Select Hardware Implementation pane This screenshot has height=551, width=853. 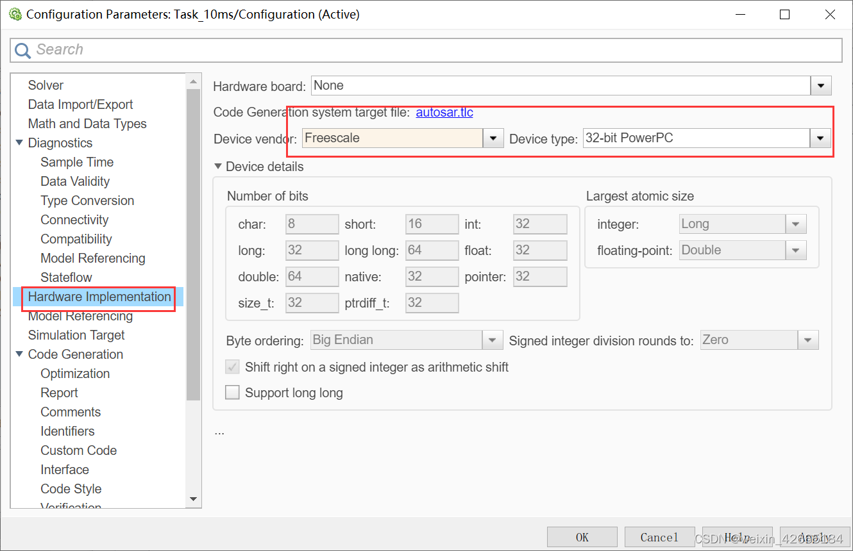(99, 297)
